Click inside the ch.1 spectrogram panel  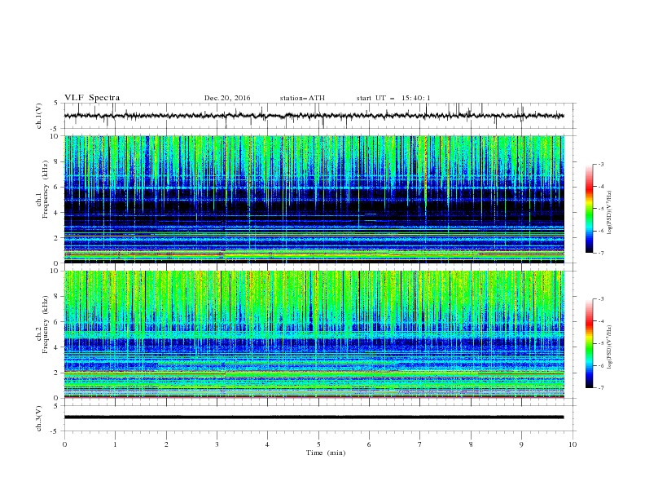(x=314, y=199)
